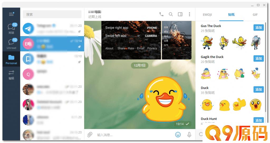Click the 搜索 search field
Image resolution: width=270 pixels, height=143 pixels.
(x=52, y=14)
